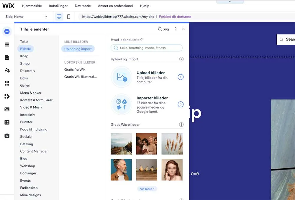Open the business briefcase icon in sidebar

[7, 135]
